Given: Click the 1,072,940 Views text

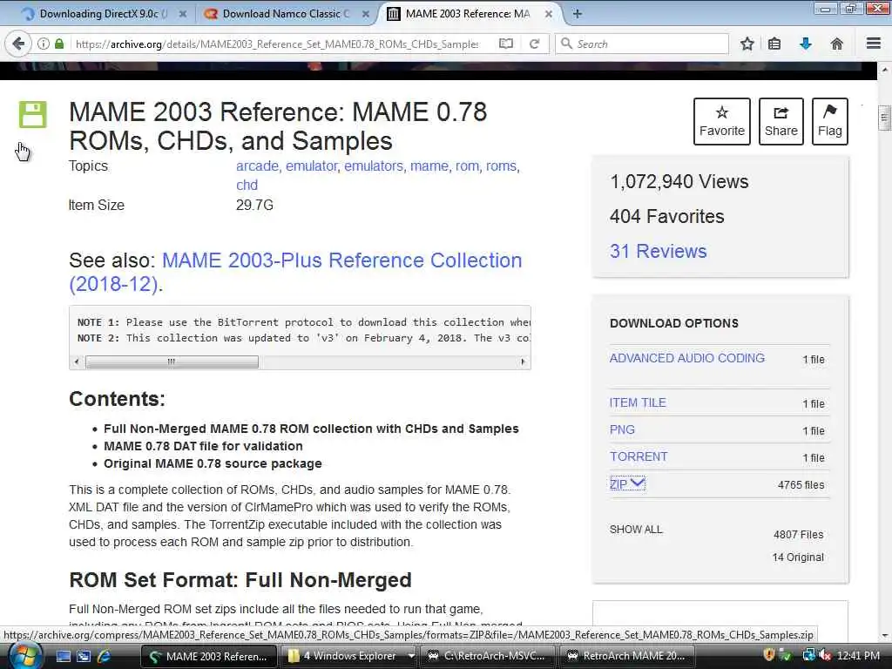Looking at the screenshot, I should [679, 181].
